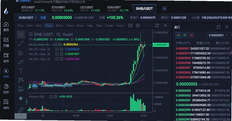Click the 0.00003003 current price label on chart axis

(161, 45)
